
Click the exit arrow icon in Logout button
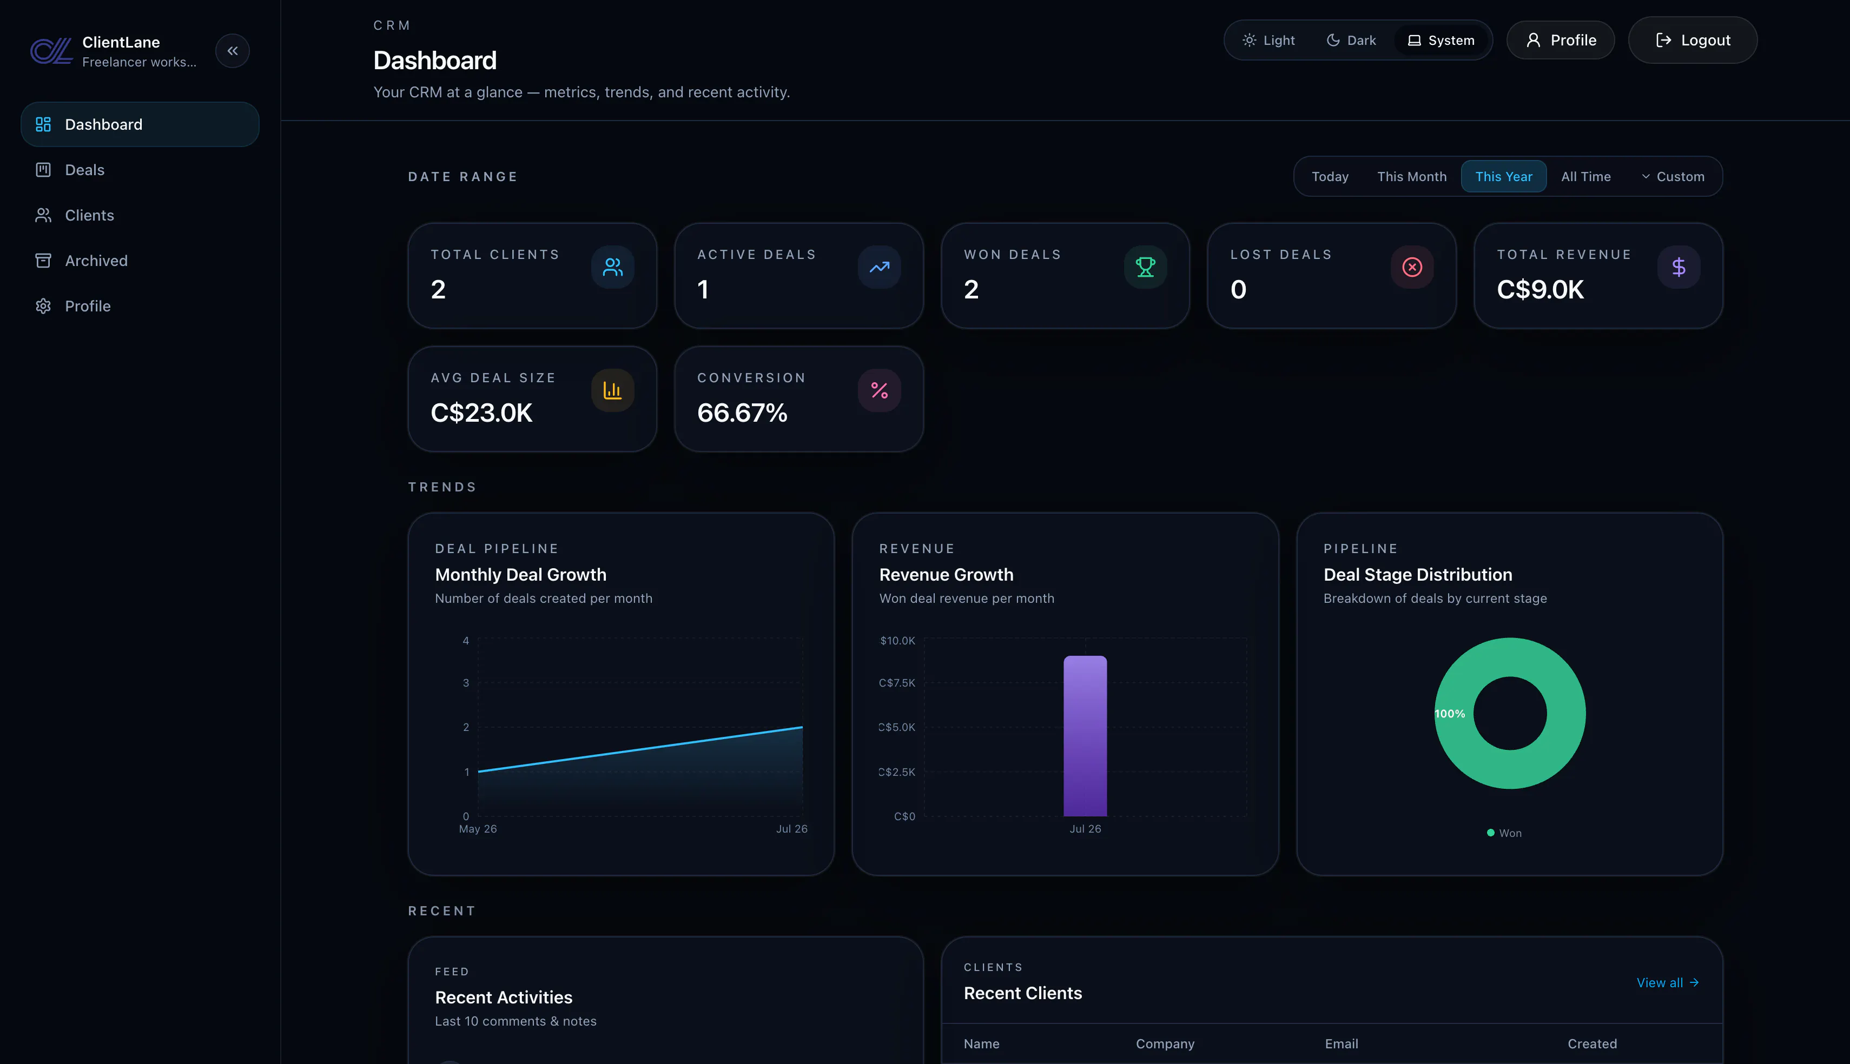pyautogui.click(x=1663, y=40)
